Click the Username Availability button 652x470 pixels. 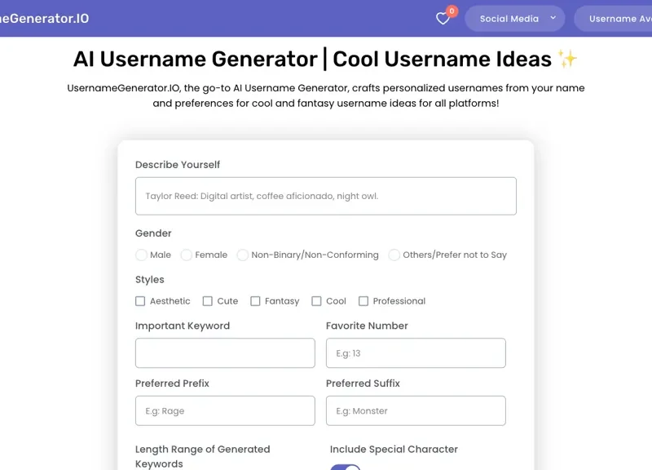621,18
